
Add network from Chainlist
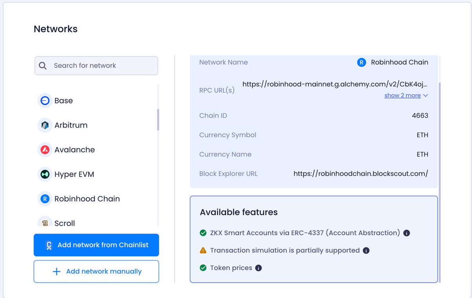pos(96,245)
